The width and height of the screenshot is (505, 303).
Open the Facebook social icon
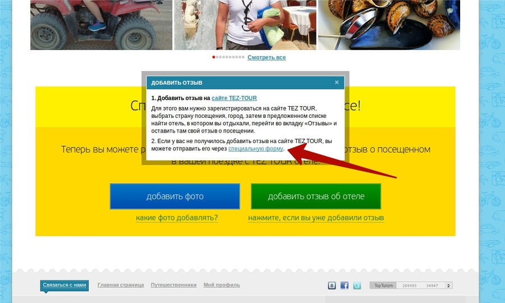pos(345,285)
